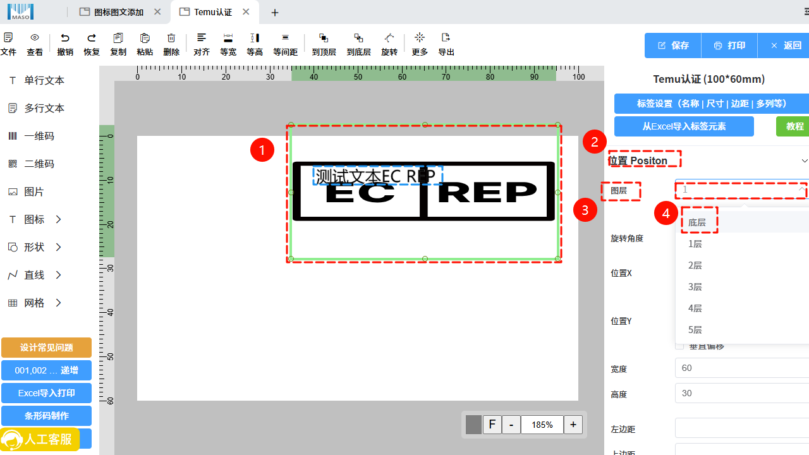809x455 pixels.
Task: Export with the 导出 icon
Action: coord(446,38)
